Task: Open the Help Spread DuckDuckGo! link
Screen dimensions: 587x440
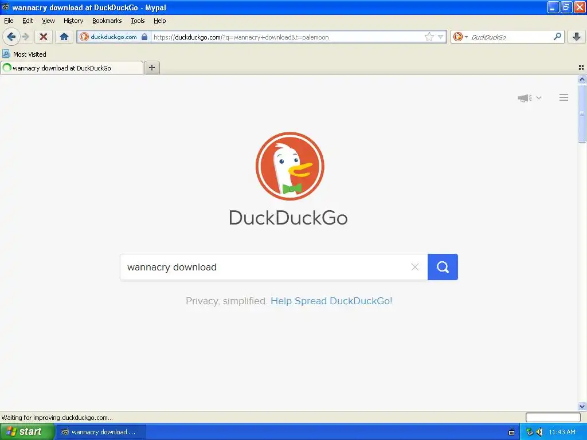Action: [x=331, y=301]
